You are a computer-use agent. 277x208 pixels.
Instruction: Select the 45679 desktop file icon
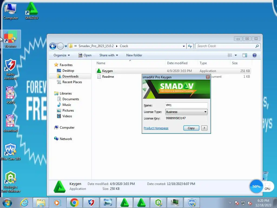tap(10, 95)
